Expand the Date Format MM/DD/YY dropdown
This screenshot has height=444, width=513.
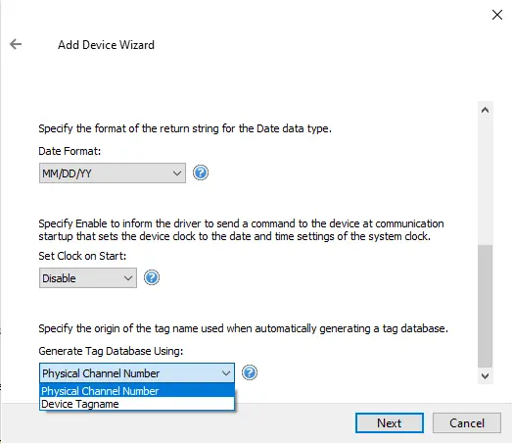pos(113,173)
